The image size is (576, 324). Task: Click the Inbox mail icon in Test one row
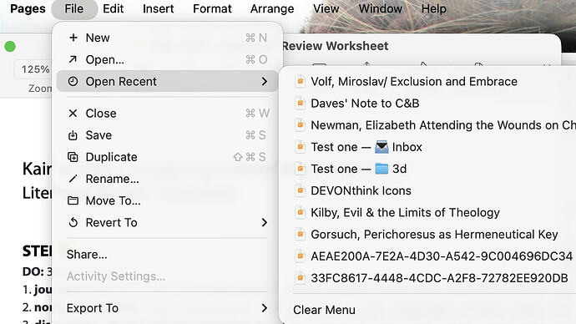click(x=381, y=147)
